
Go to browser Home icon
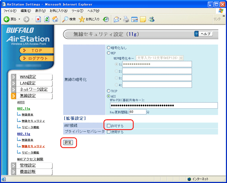click(x=55, y=19)
